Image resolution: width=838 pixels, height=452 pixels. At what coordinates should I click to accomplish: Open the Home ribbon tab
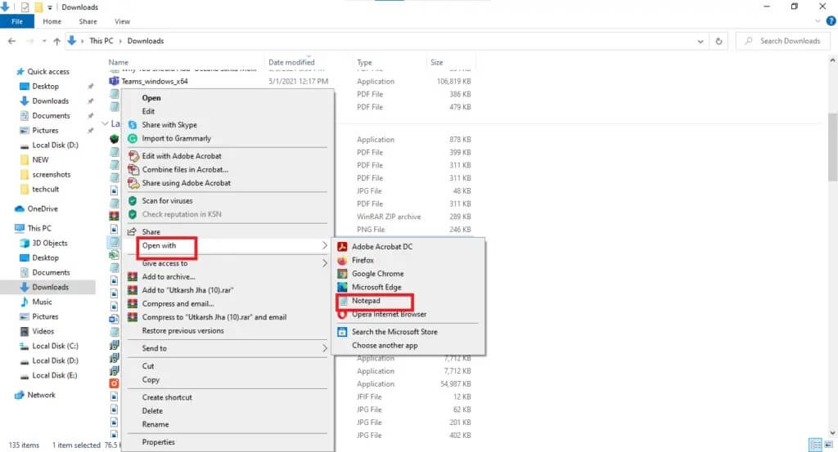point(52,21)
